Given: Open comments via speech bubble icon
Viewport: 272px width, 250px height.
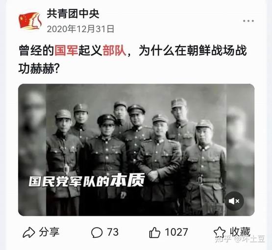Looking at the screenshot, I should point(97,232).
